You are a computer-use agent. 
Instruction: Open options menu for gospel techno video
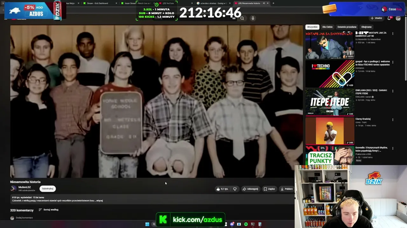tap(393, 62)
